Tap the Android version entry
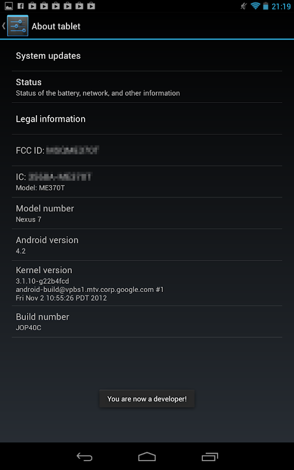Viewport: 294px width, 470px height. coord(147,245)
